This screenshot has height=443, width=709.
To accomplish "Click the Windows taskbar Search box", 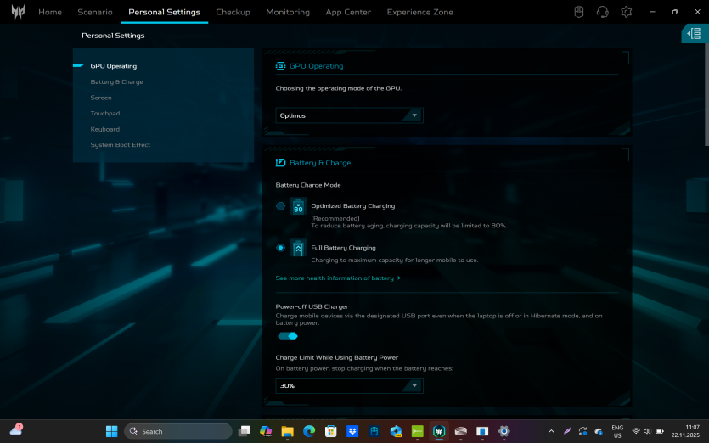I will 177,431.
